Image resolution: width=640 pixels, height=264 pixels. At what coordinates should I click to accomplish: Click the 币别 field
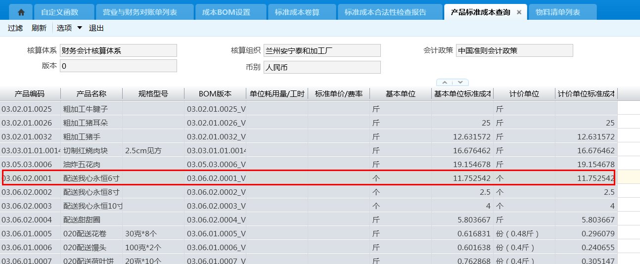click(x=322, y=67)
